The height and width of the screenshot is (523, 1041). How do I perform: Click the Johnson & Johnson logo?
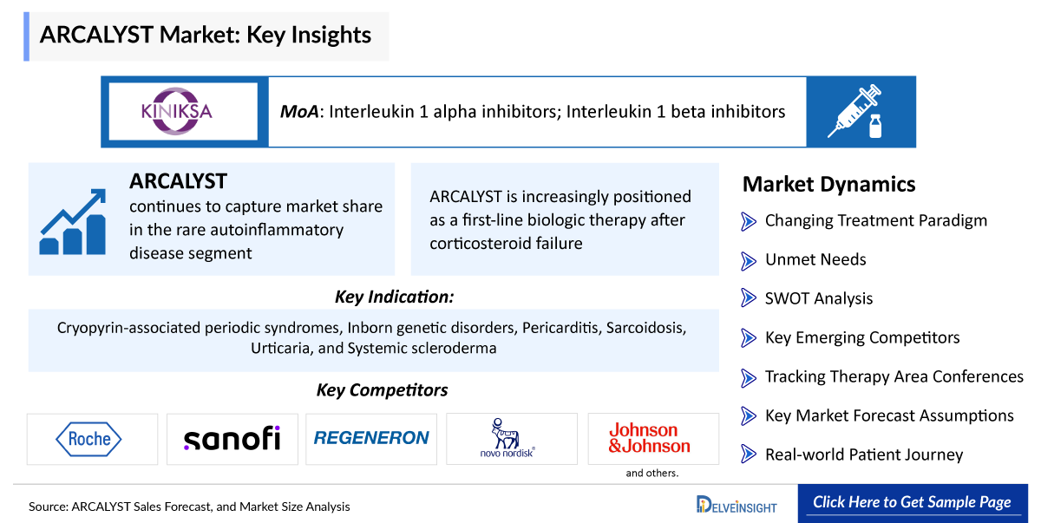click(652, 439)
